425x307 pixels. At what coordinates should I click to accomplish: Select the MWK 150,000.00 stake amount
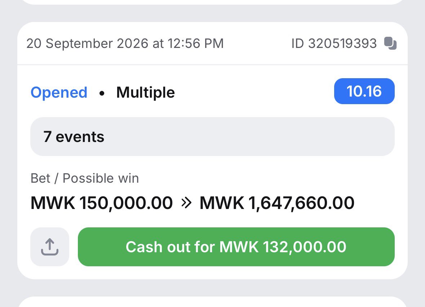tap(102, 203)
